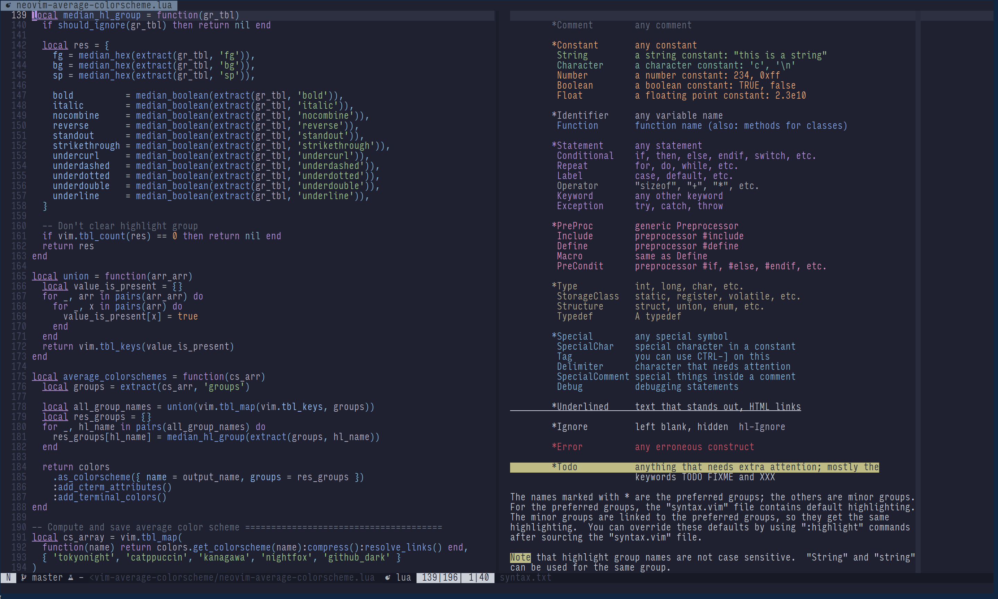Click the help window's vertical scrollbar

pos(918,283)
